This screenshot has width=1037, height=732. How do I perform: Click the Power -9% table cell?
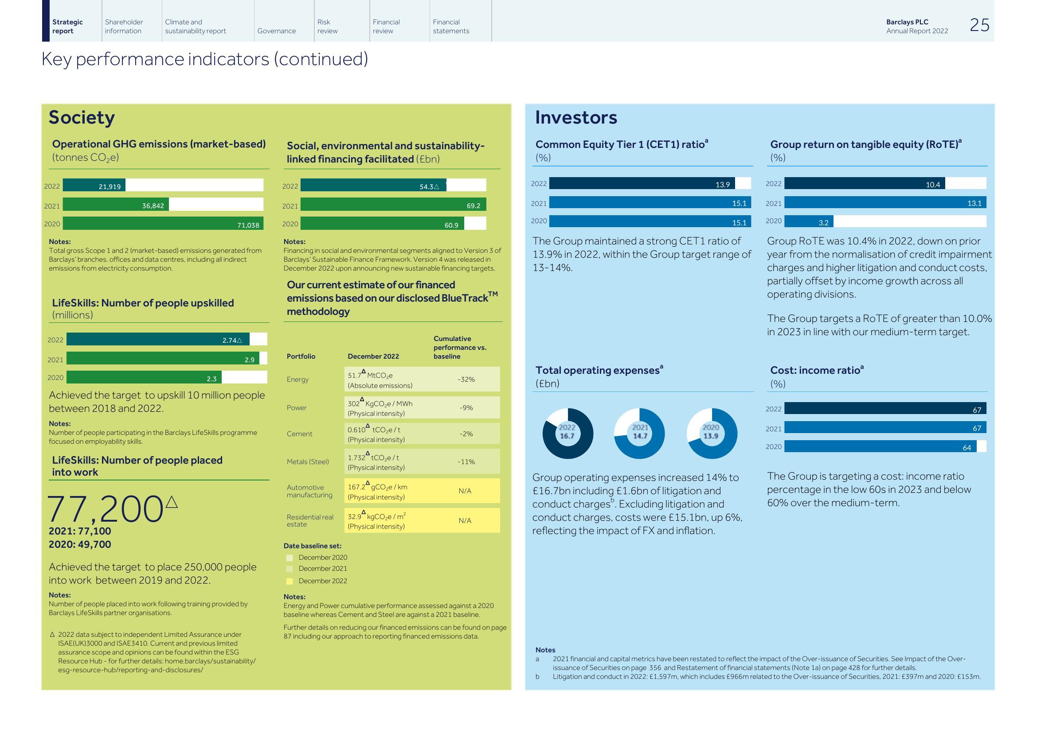466,408
